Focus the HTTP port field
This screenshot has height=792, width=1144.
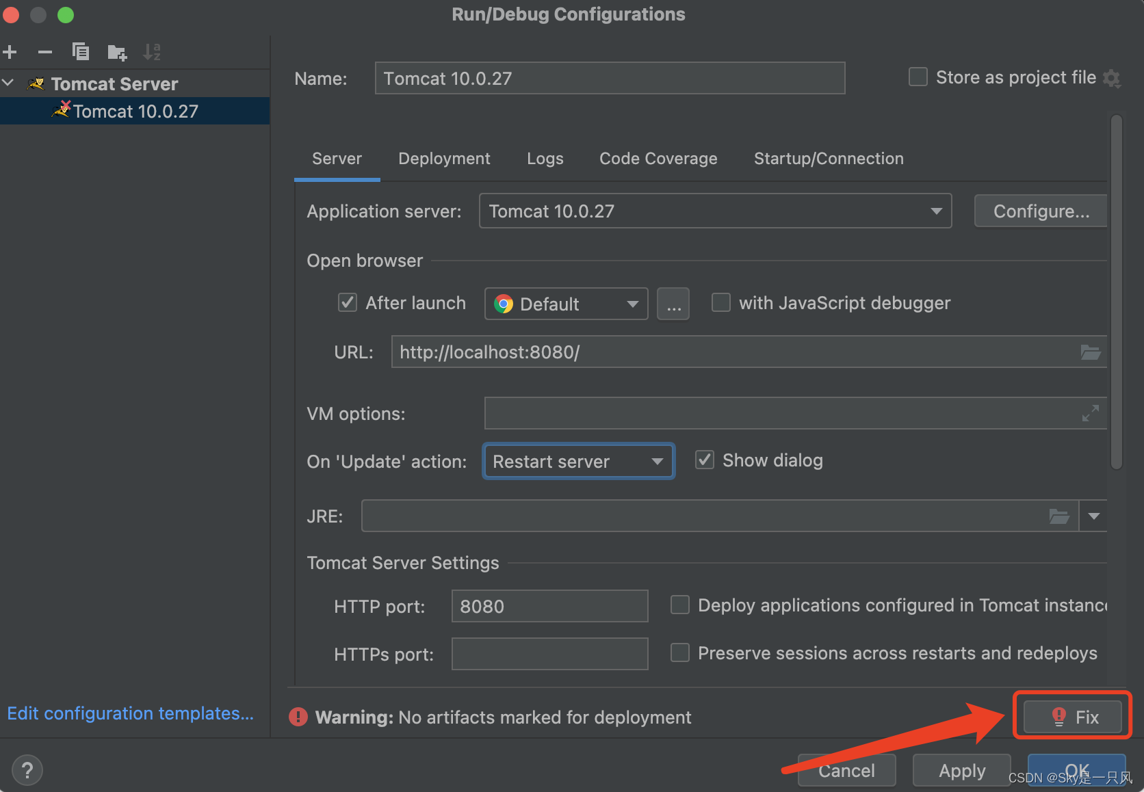click(x=549, y=606)
